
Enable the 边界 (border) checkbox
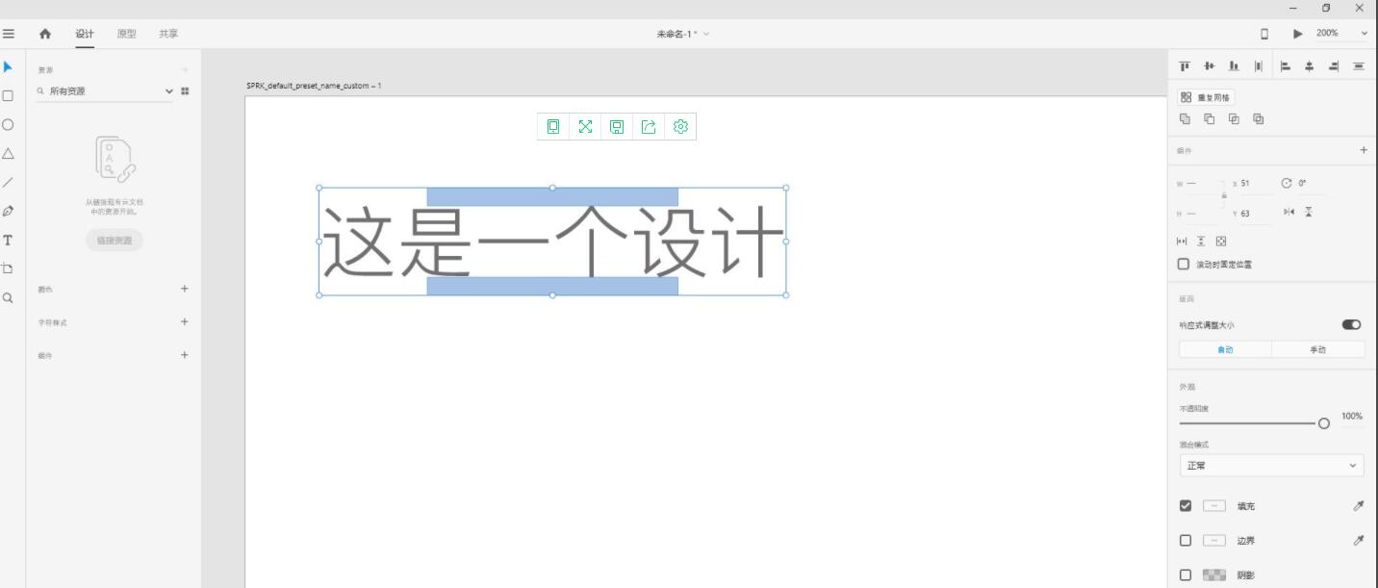(x=1183, y=540)
